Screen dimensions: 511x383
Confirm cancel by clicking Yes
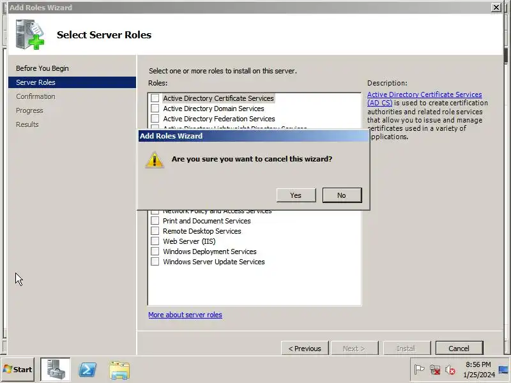pyautogui.click(x=296, y=195)
